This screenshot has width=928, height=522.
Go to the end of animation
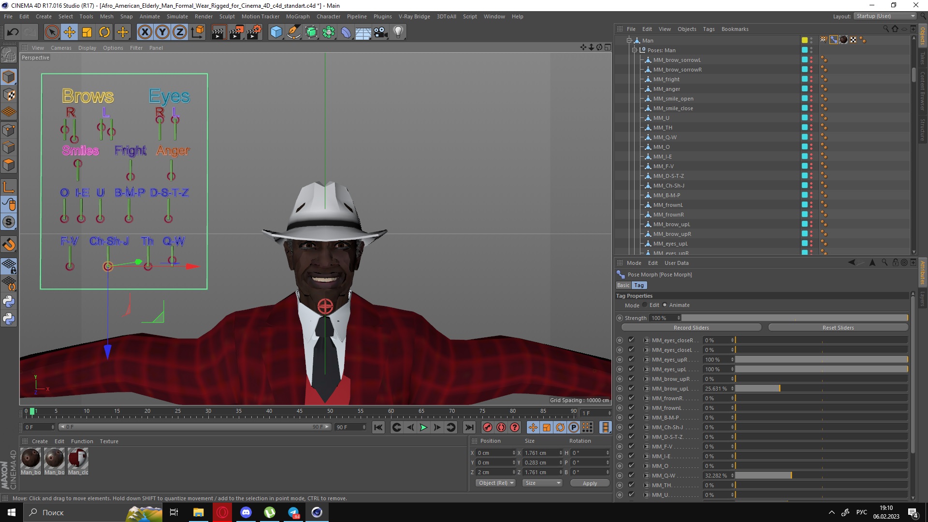coord(469,427)
